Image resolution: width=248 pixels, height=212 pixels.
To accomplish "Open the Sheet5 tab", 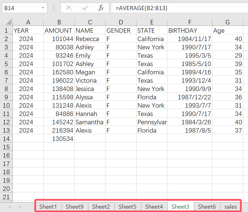I will (128, 207).
